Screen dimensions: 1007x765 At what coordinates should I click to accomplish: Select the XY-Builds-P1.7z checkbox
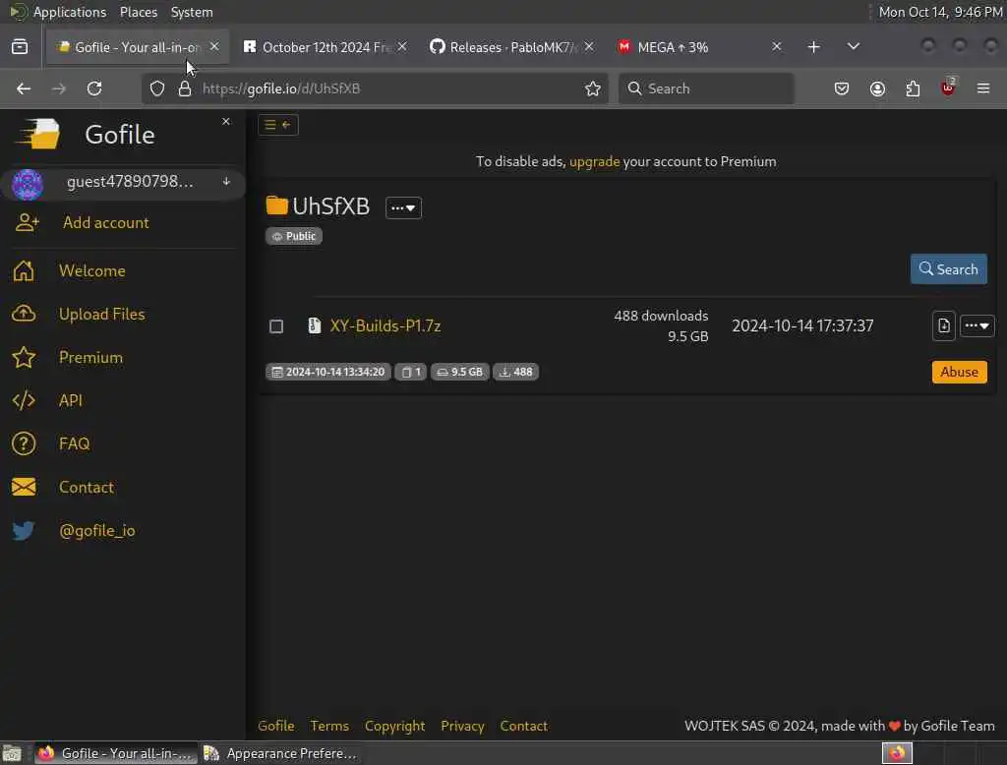(276, 326)
